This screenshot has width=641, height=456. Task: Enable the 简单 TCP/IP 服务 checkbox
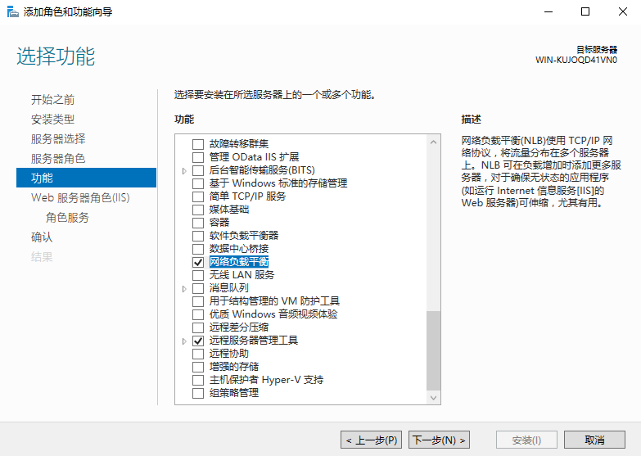pos(198,196)
